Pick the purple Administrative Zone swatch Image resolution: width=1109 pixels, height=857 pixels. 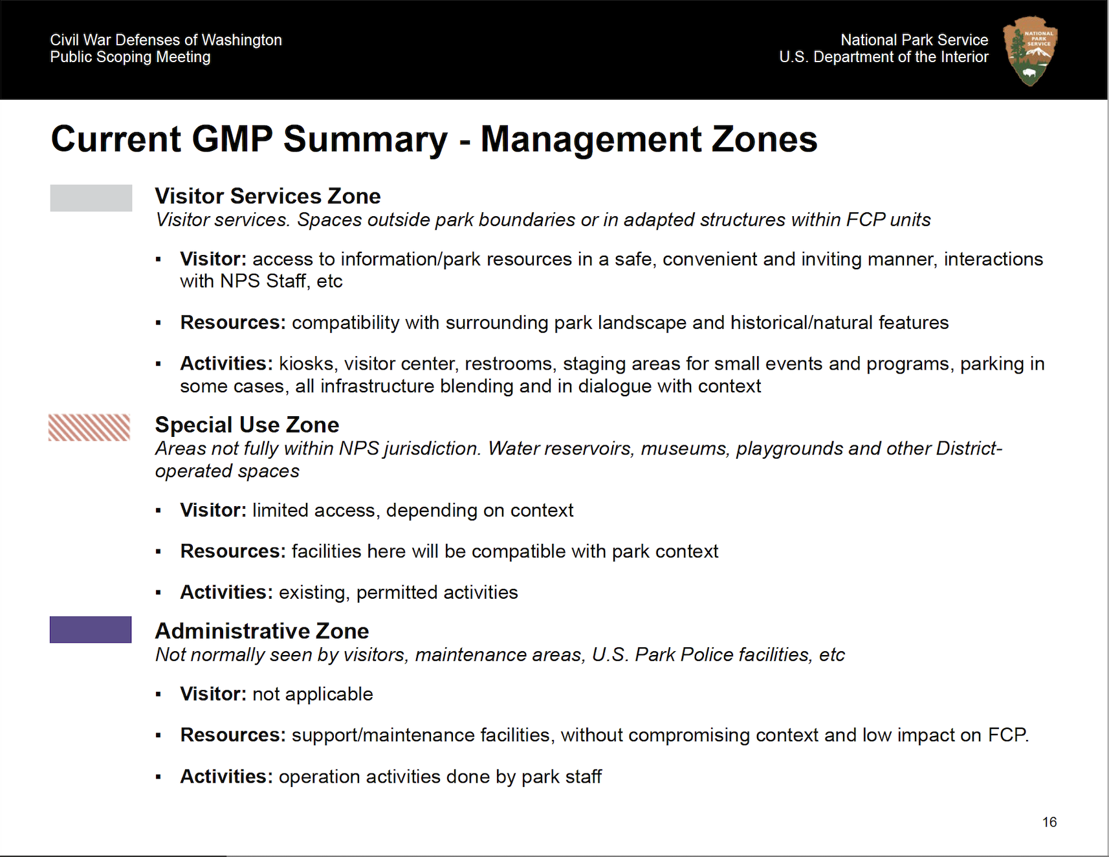pyautogui.click(x=91, y=629)
